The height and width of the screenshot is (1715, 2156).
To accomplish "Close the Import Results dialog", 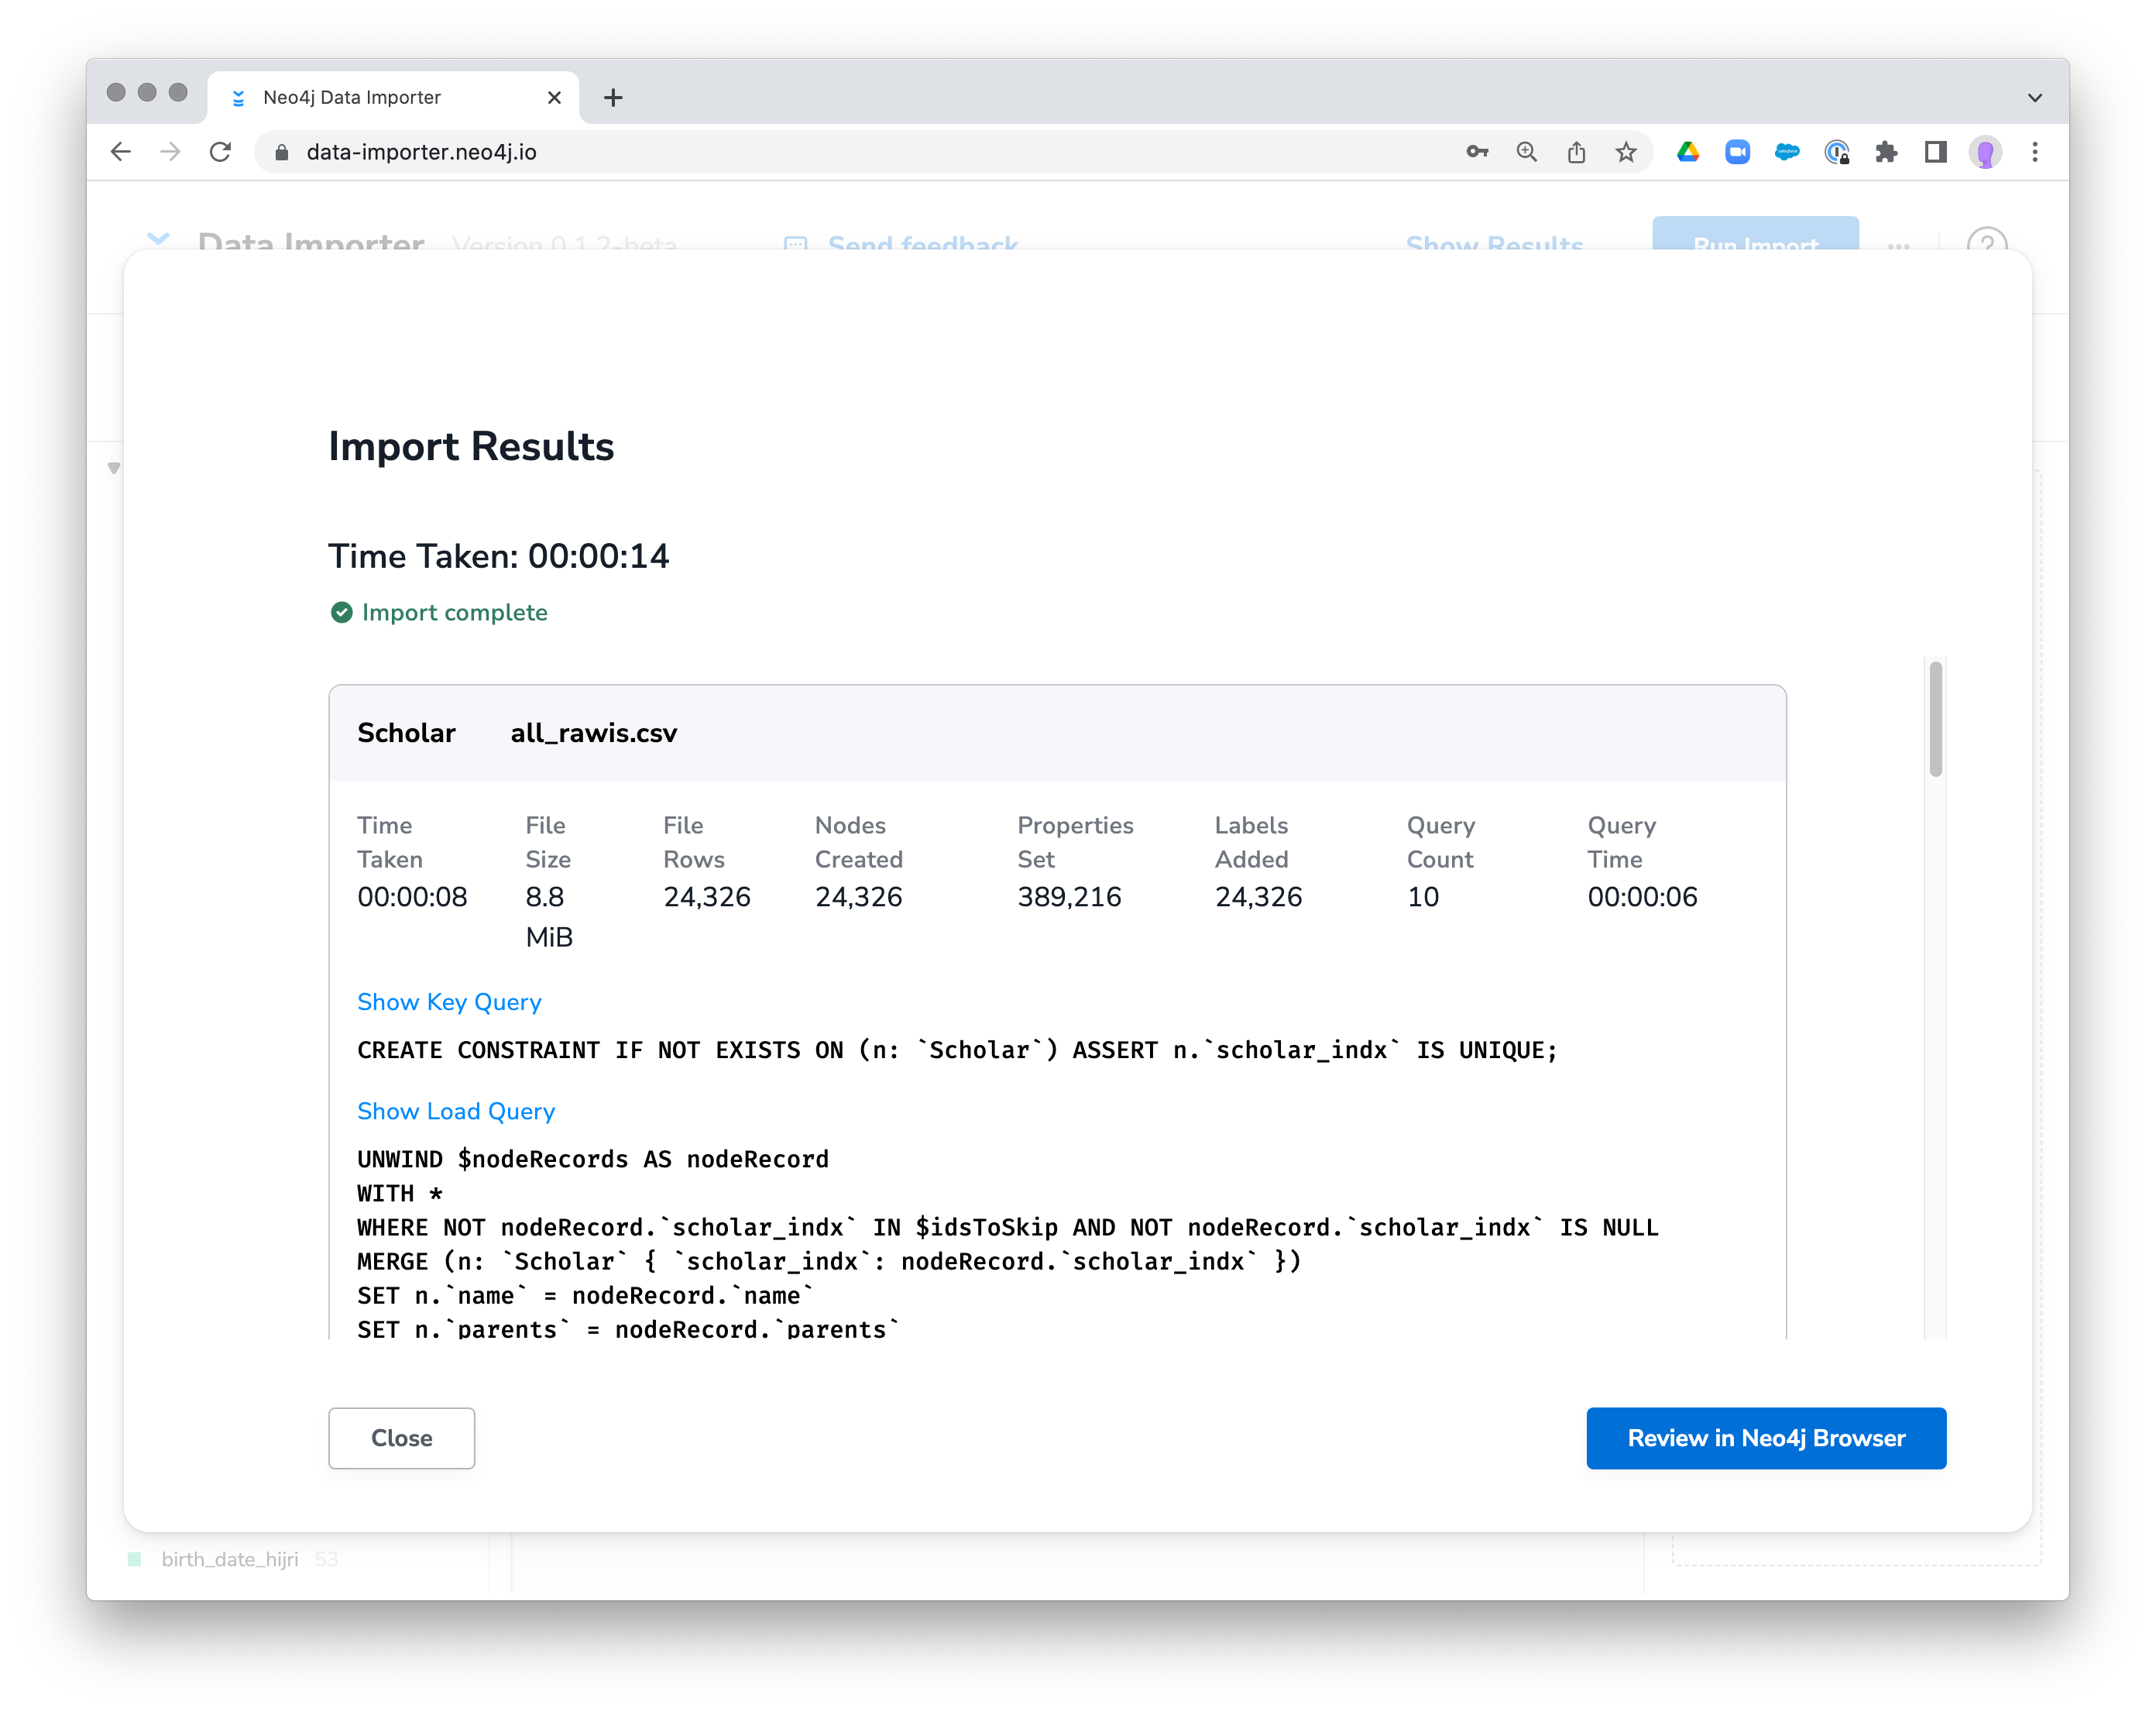I will [x=401, y=1438].
